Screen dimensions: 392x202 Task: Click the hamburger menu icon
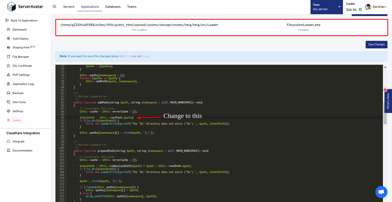tap(54, 6)
